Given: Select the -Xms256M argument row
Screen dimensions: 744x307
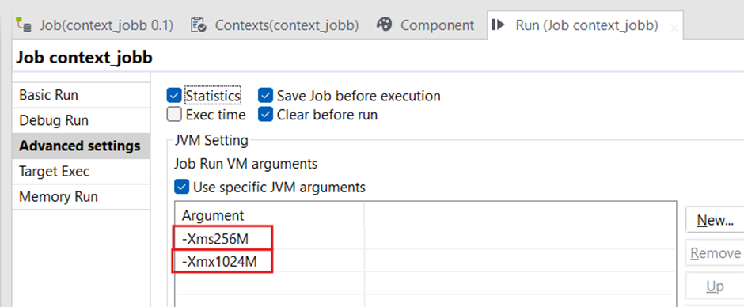Looking at the screenshot, I should pyautogui.click(x=425, y=239).
